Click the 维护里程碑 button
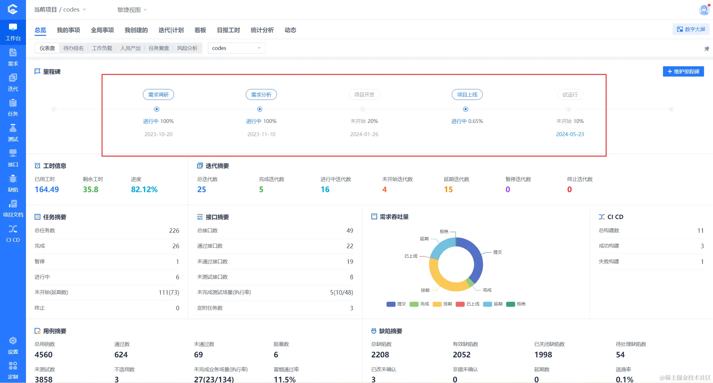This screenshot has height=383, width=713. (683, 71)
